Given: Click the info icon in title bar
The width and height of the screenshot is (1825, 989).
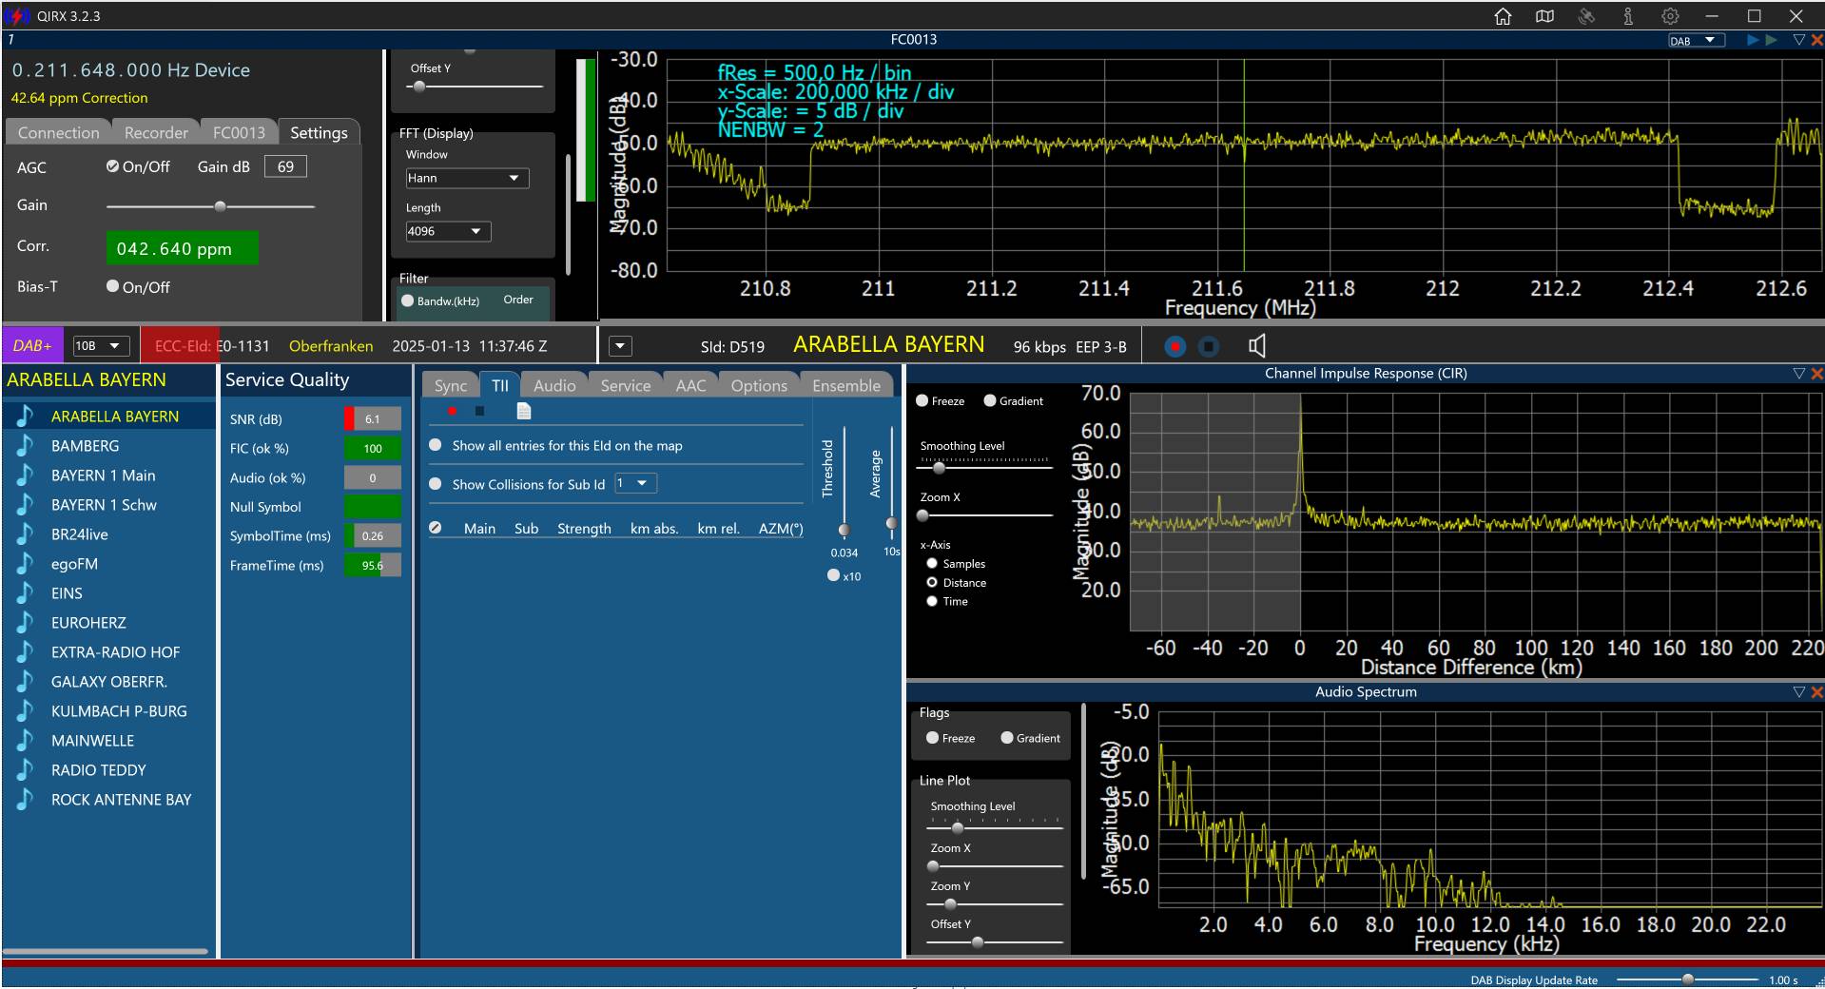Looking at the screenshot, I should click(1628, 16).
